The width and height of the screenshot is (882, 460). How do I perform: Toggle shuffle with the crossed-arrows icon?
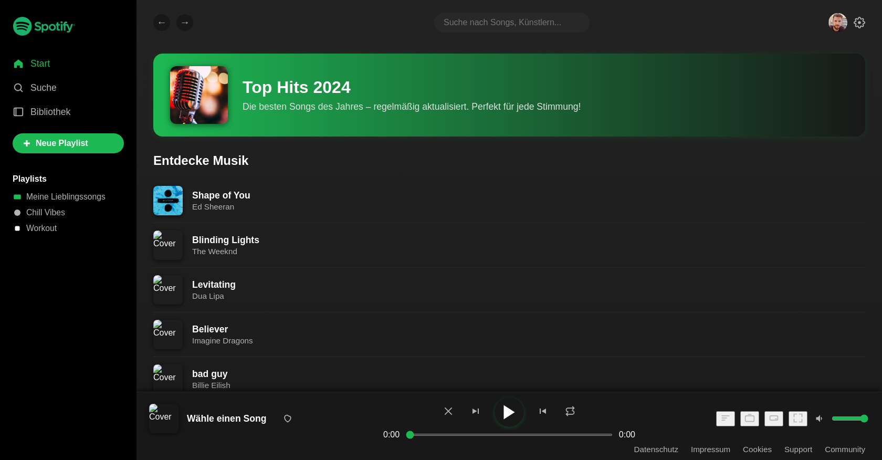[448, 411]
